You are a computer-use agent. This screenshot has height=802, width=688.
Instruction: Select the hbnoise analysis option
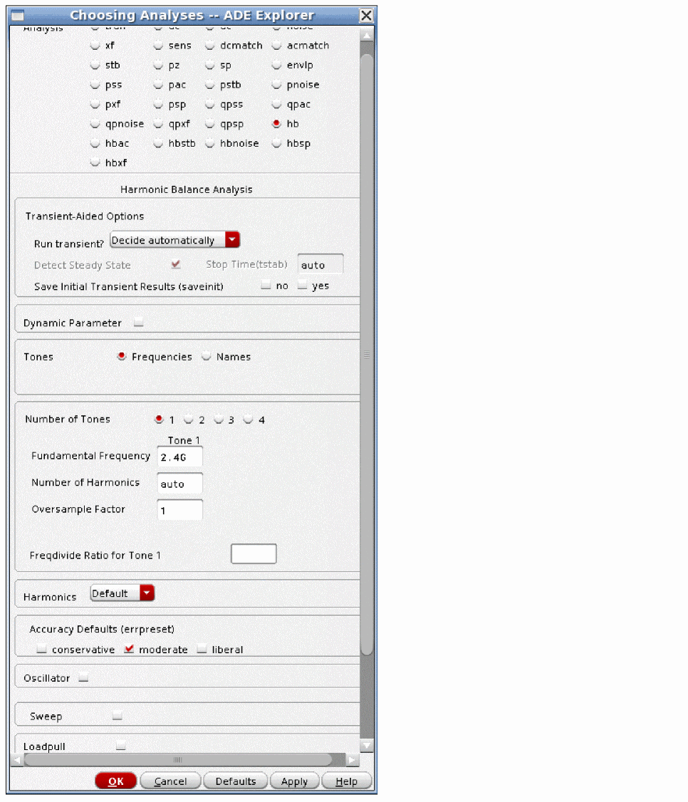click(x=210, y=144)
